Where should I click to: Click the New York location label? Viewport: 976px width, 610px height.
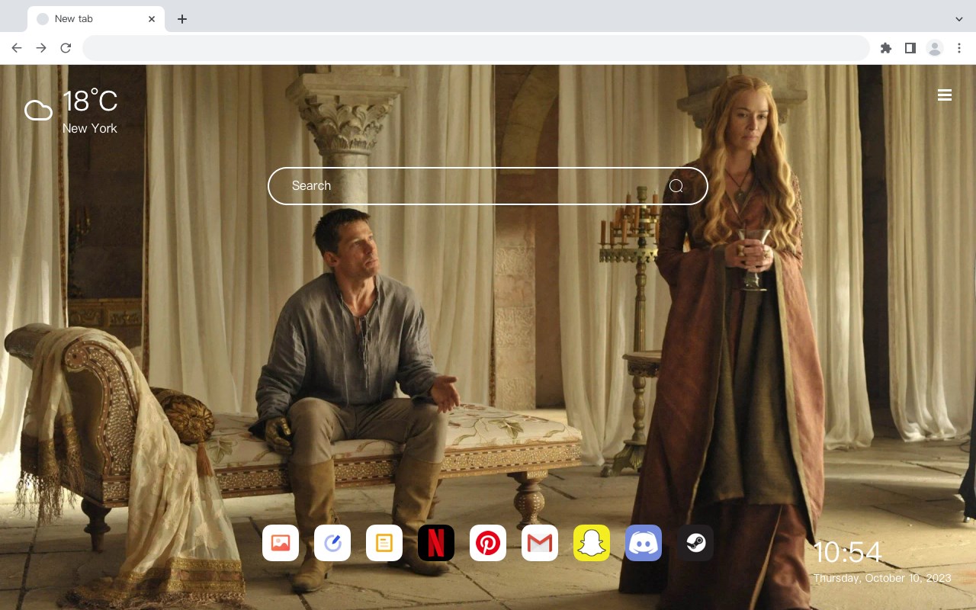(90, 128)
